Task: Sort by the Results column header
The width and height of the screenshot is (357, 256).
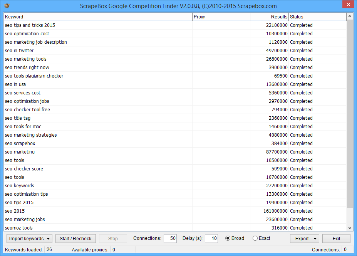Action: [x=269, y=17]
